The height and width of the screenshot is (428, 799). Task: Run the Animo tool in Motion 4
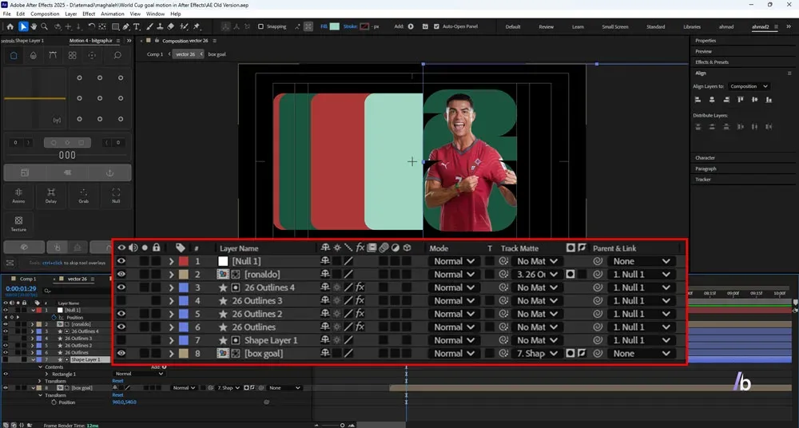coord(18,196)
